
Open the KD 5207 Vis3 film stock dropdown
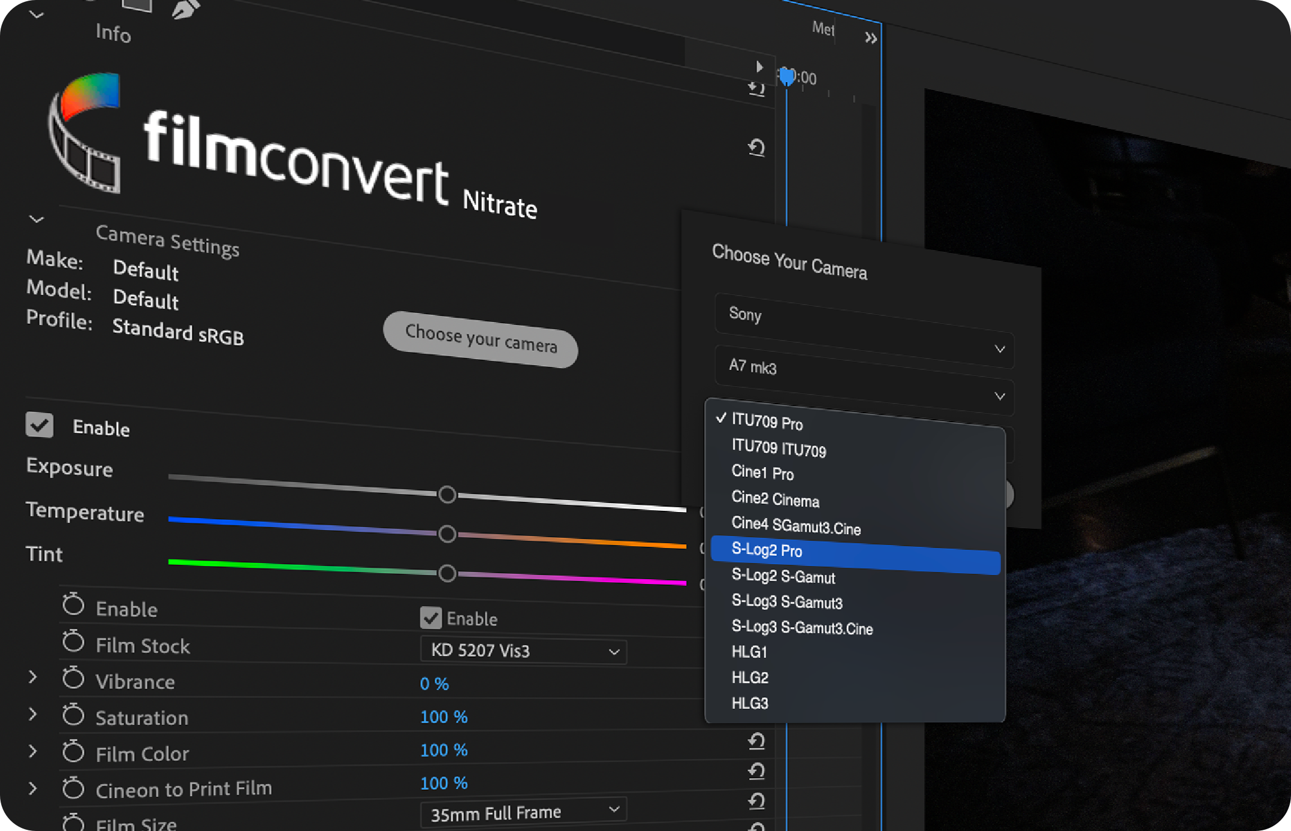click(523, 651)
